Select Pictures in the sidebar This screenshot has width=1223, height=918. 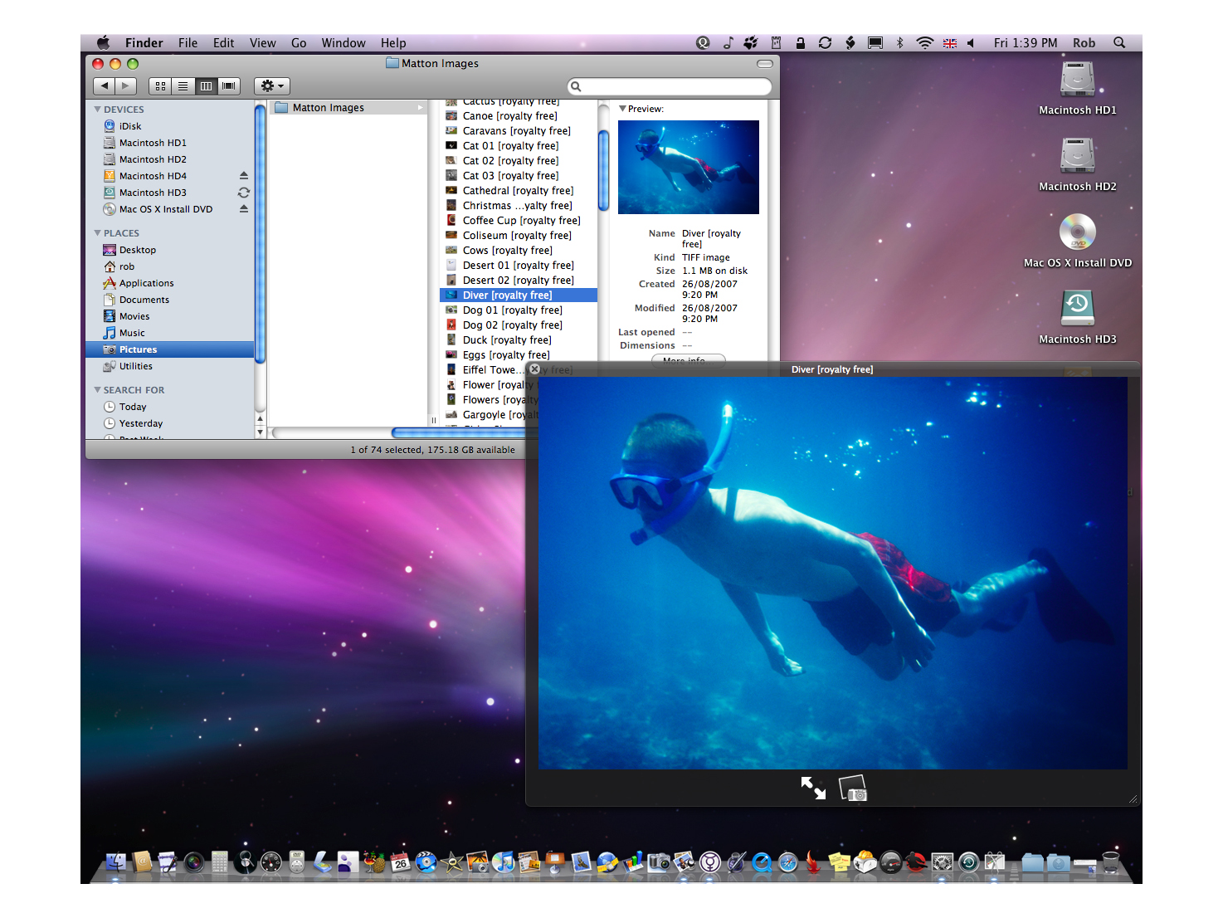(170, 349)
